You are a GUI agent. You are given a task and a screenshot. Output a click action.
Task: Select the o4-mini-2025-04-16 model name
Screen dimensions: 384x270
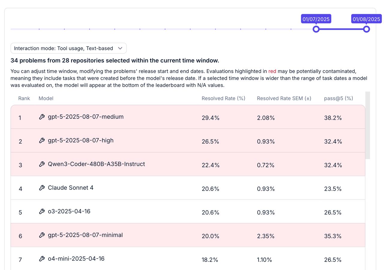tap(76, 259)
